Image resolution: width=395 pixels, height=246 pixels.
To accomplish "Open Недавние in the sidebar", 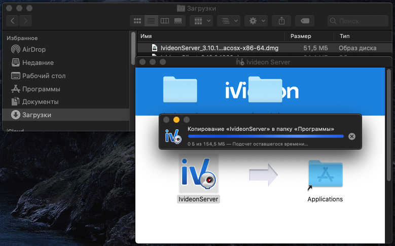I will [x=66, y=62].
